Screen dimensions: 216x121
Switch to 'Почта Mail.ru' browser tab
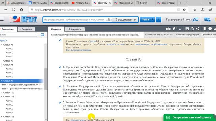coord(38,3)
